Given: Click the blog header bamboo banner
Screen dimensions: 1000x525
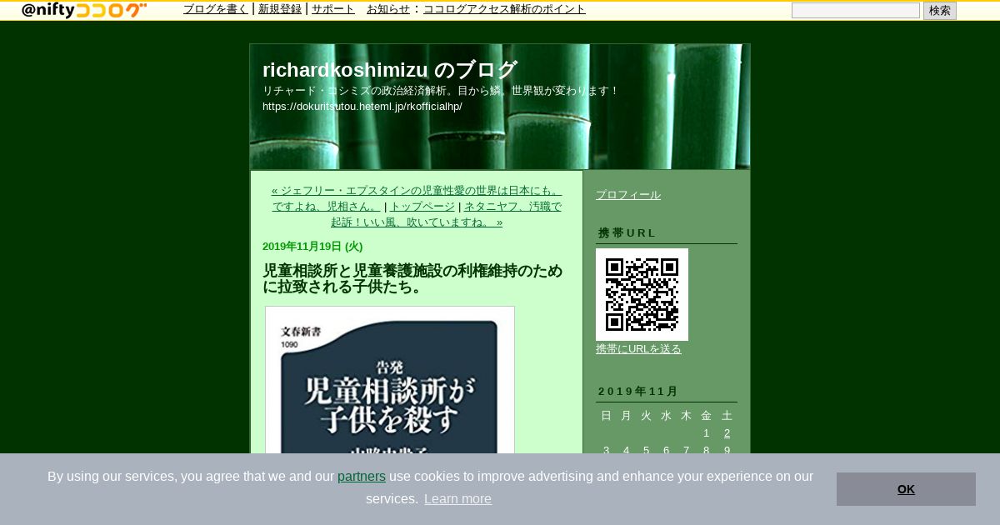Looking at the screenshot, I should tap(500, 107).
